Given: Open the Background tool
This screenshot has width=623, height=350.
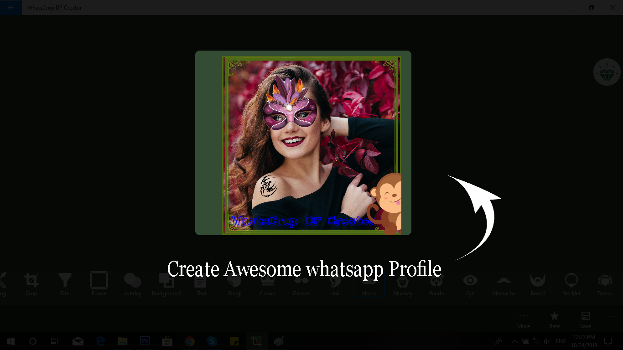Looking at the screenshot, I should [166, 285].
